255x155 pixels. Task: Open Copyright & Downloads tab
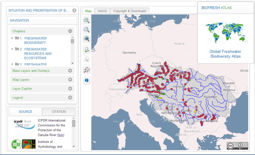[129, 11]
